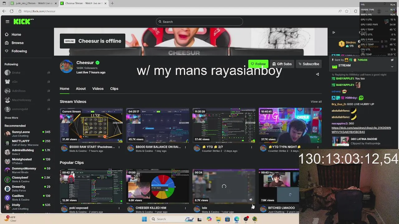Viewport: 399px width, 224px height.
Task: Select the channel Home tab
Action: (65, 89)
